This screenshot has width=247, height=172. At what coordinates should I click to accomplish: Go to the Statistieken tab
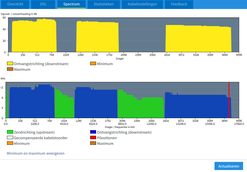tap(104, 4)
